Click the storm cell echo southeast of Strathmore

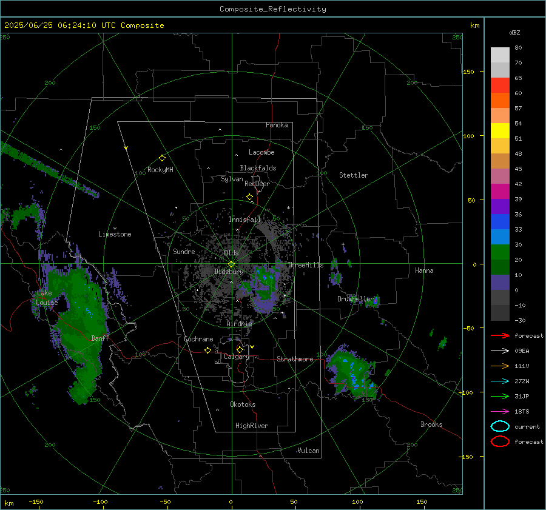pos(352,373)
